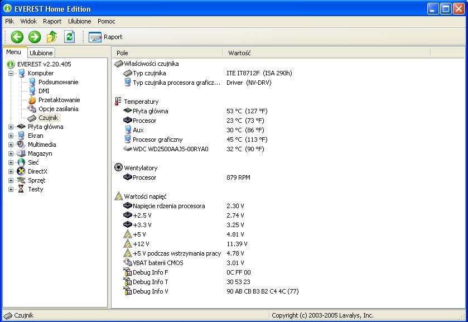Click the 879 RPM fan value
468x322 pixels.
click(x=239, y=177)
